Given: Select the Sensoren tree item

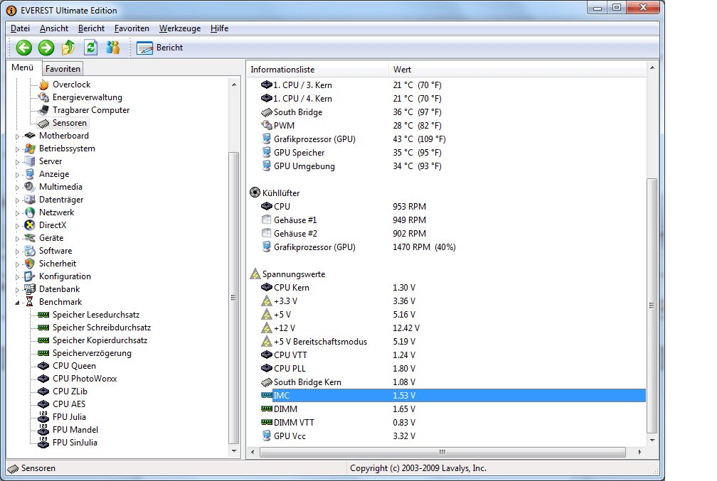Looking at the screenshot, I should click(63, 123).
